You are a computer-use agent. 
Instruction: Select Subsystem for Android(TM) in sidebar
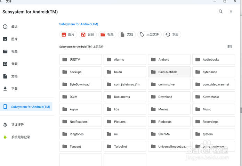point(26,107)
